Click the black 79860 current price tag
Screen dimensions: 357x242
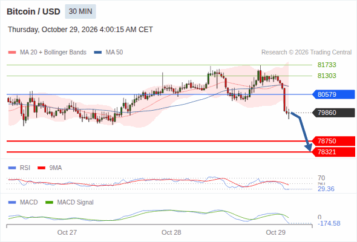pyautogui.click(x=333, y=113)
